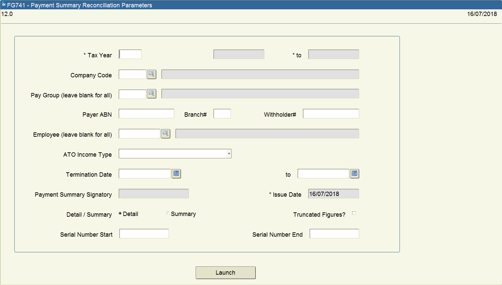This screenshot has height=285, width=502.
Task: Open the calendar for the termination end date
Action: coord(354,173)
